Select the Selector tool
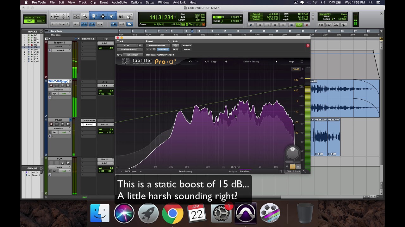Screen dimensions: 405x227 [x=103, y=16]
